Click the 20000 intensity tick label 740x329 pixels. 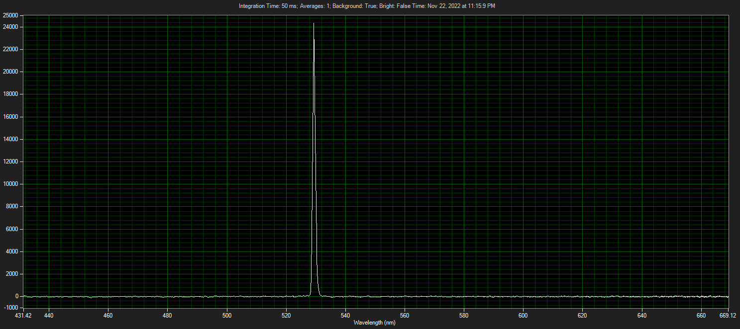pos(10,72)
